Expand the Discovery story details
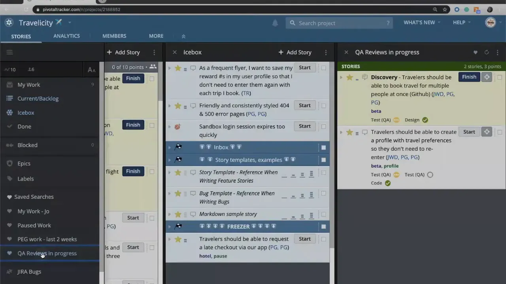 point(341,77)
